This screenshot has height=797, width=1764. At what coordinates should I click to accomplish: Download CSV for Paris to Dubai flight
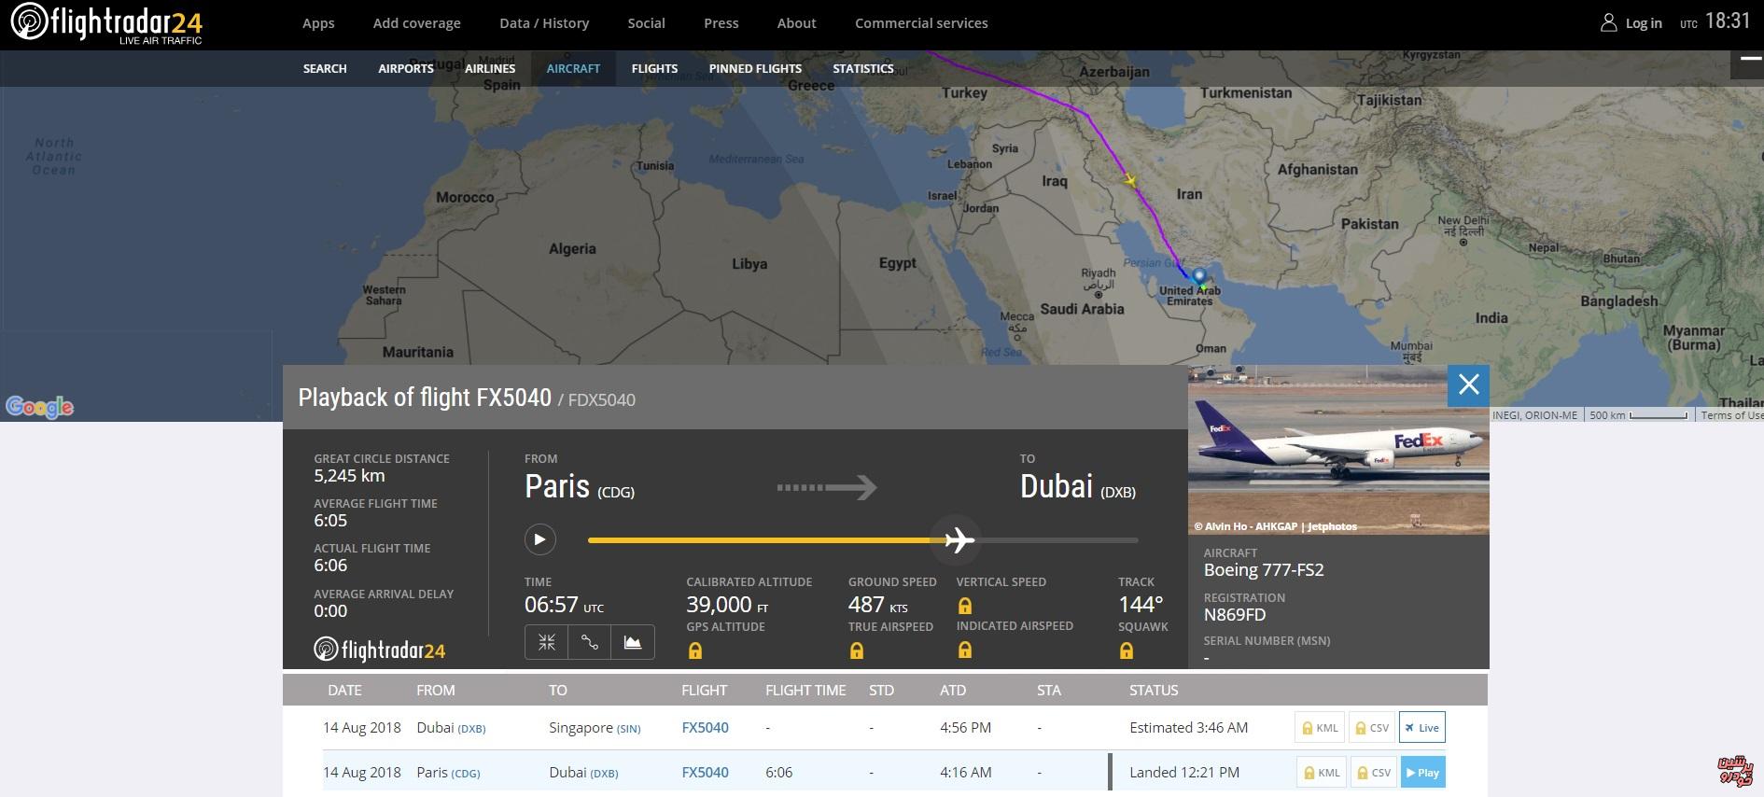[x=1374, y=773]
